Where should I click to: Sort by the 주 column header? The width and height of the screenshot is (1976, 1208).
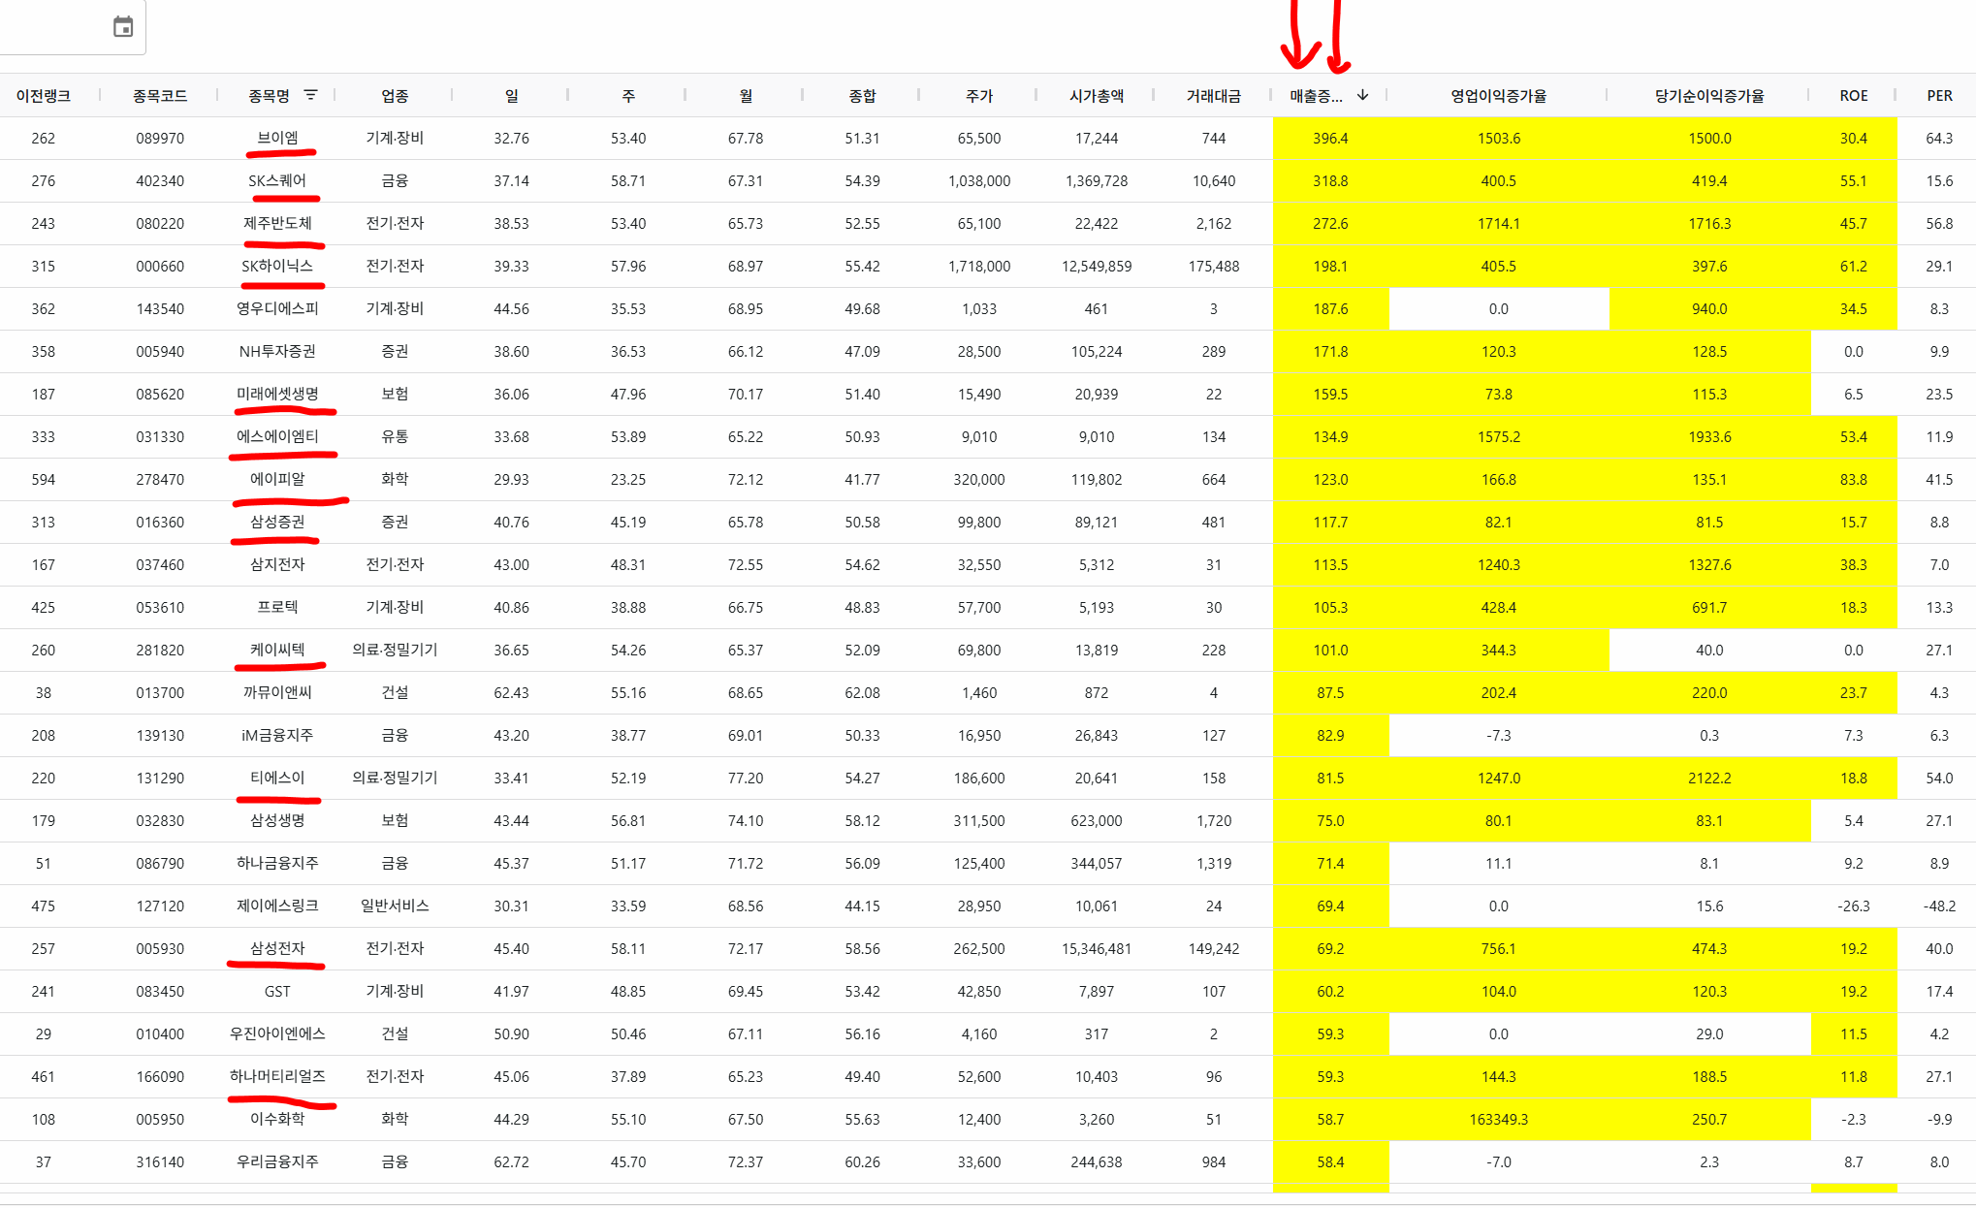coord(628,96)
